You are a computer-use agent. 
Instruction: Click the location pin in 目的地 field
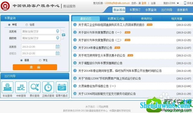tap(58, 38)
